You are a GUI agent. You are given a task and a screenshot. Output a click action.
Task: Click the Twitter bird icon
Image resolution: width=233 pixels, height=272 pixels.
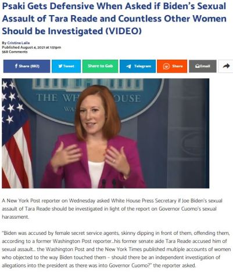[x=60, y=66]
